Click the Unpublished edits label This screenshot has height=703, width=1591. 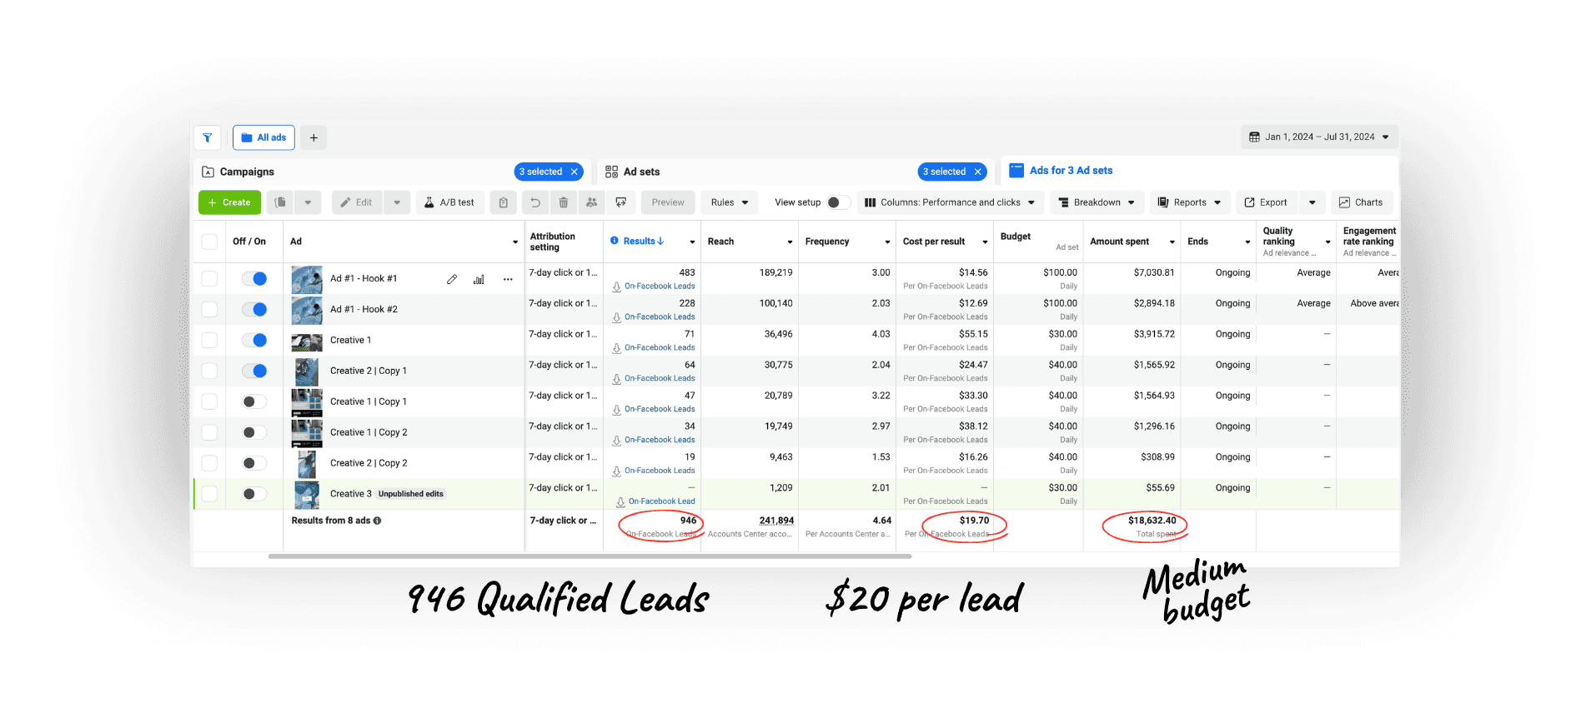411,494
